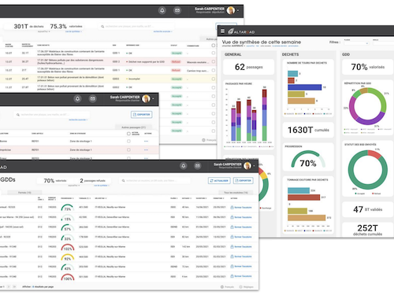Tick the header checkbox in the storage-zone table
Viewport: 394px width, 295px height.
(128, 134)
